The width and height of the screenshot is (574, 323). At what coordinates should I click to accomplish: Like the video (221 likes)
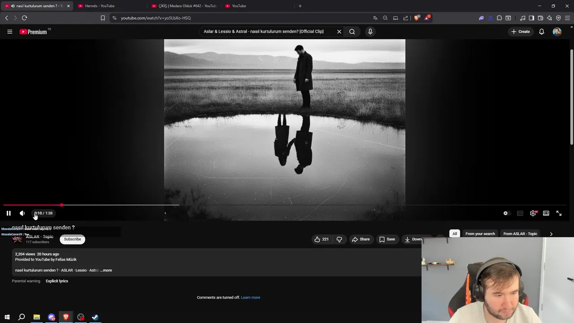(322, 239)
